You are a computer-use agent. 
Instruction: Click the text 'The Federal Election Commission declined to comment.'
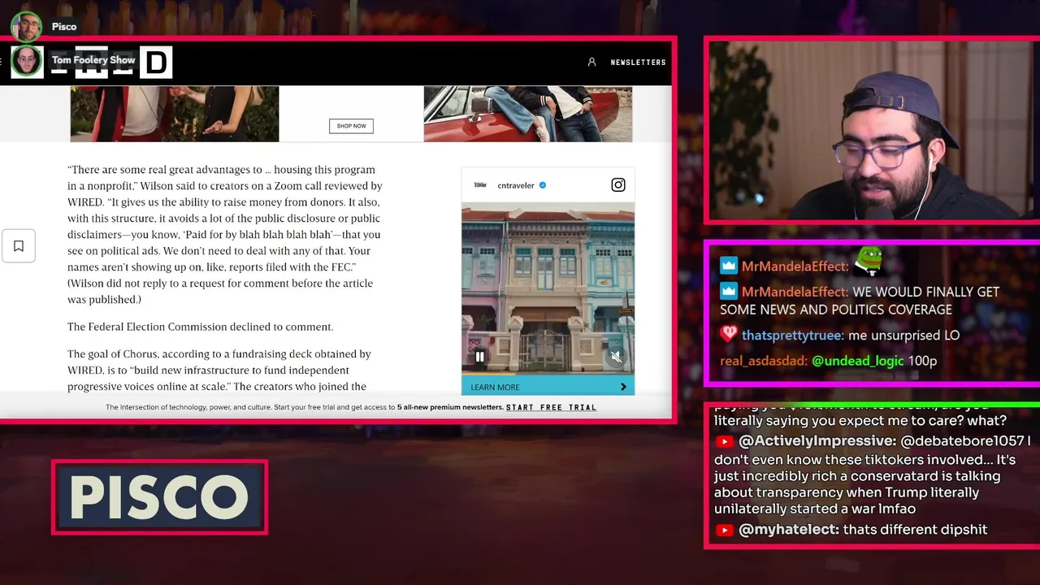200,327
